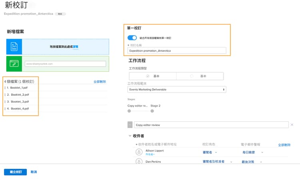Image resolution: width=300 pixels, height=180 pixels.
Task: Click drag handle for Booklet_2.pdf
Action: click(5, 95)
